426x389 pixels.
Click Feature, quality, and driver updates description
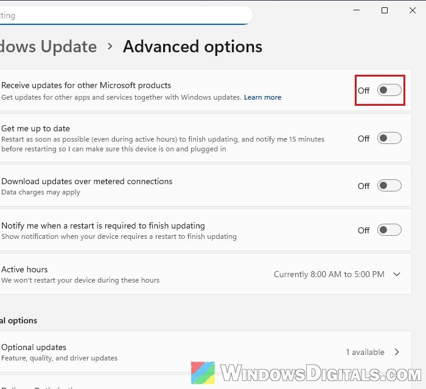59,358
